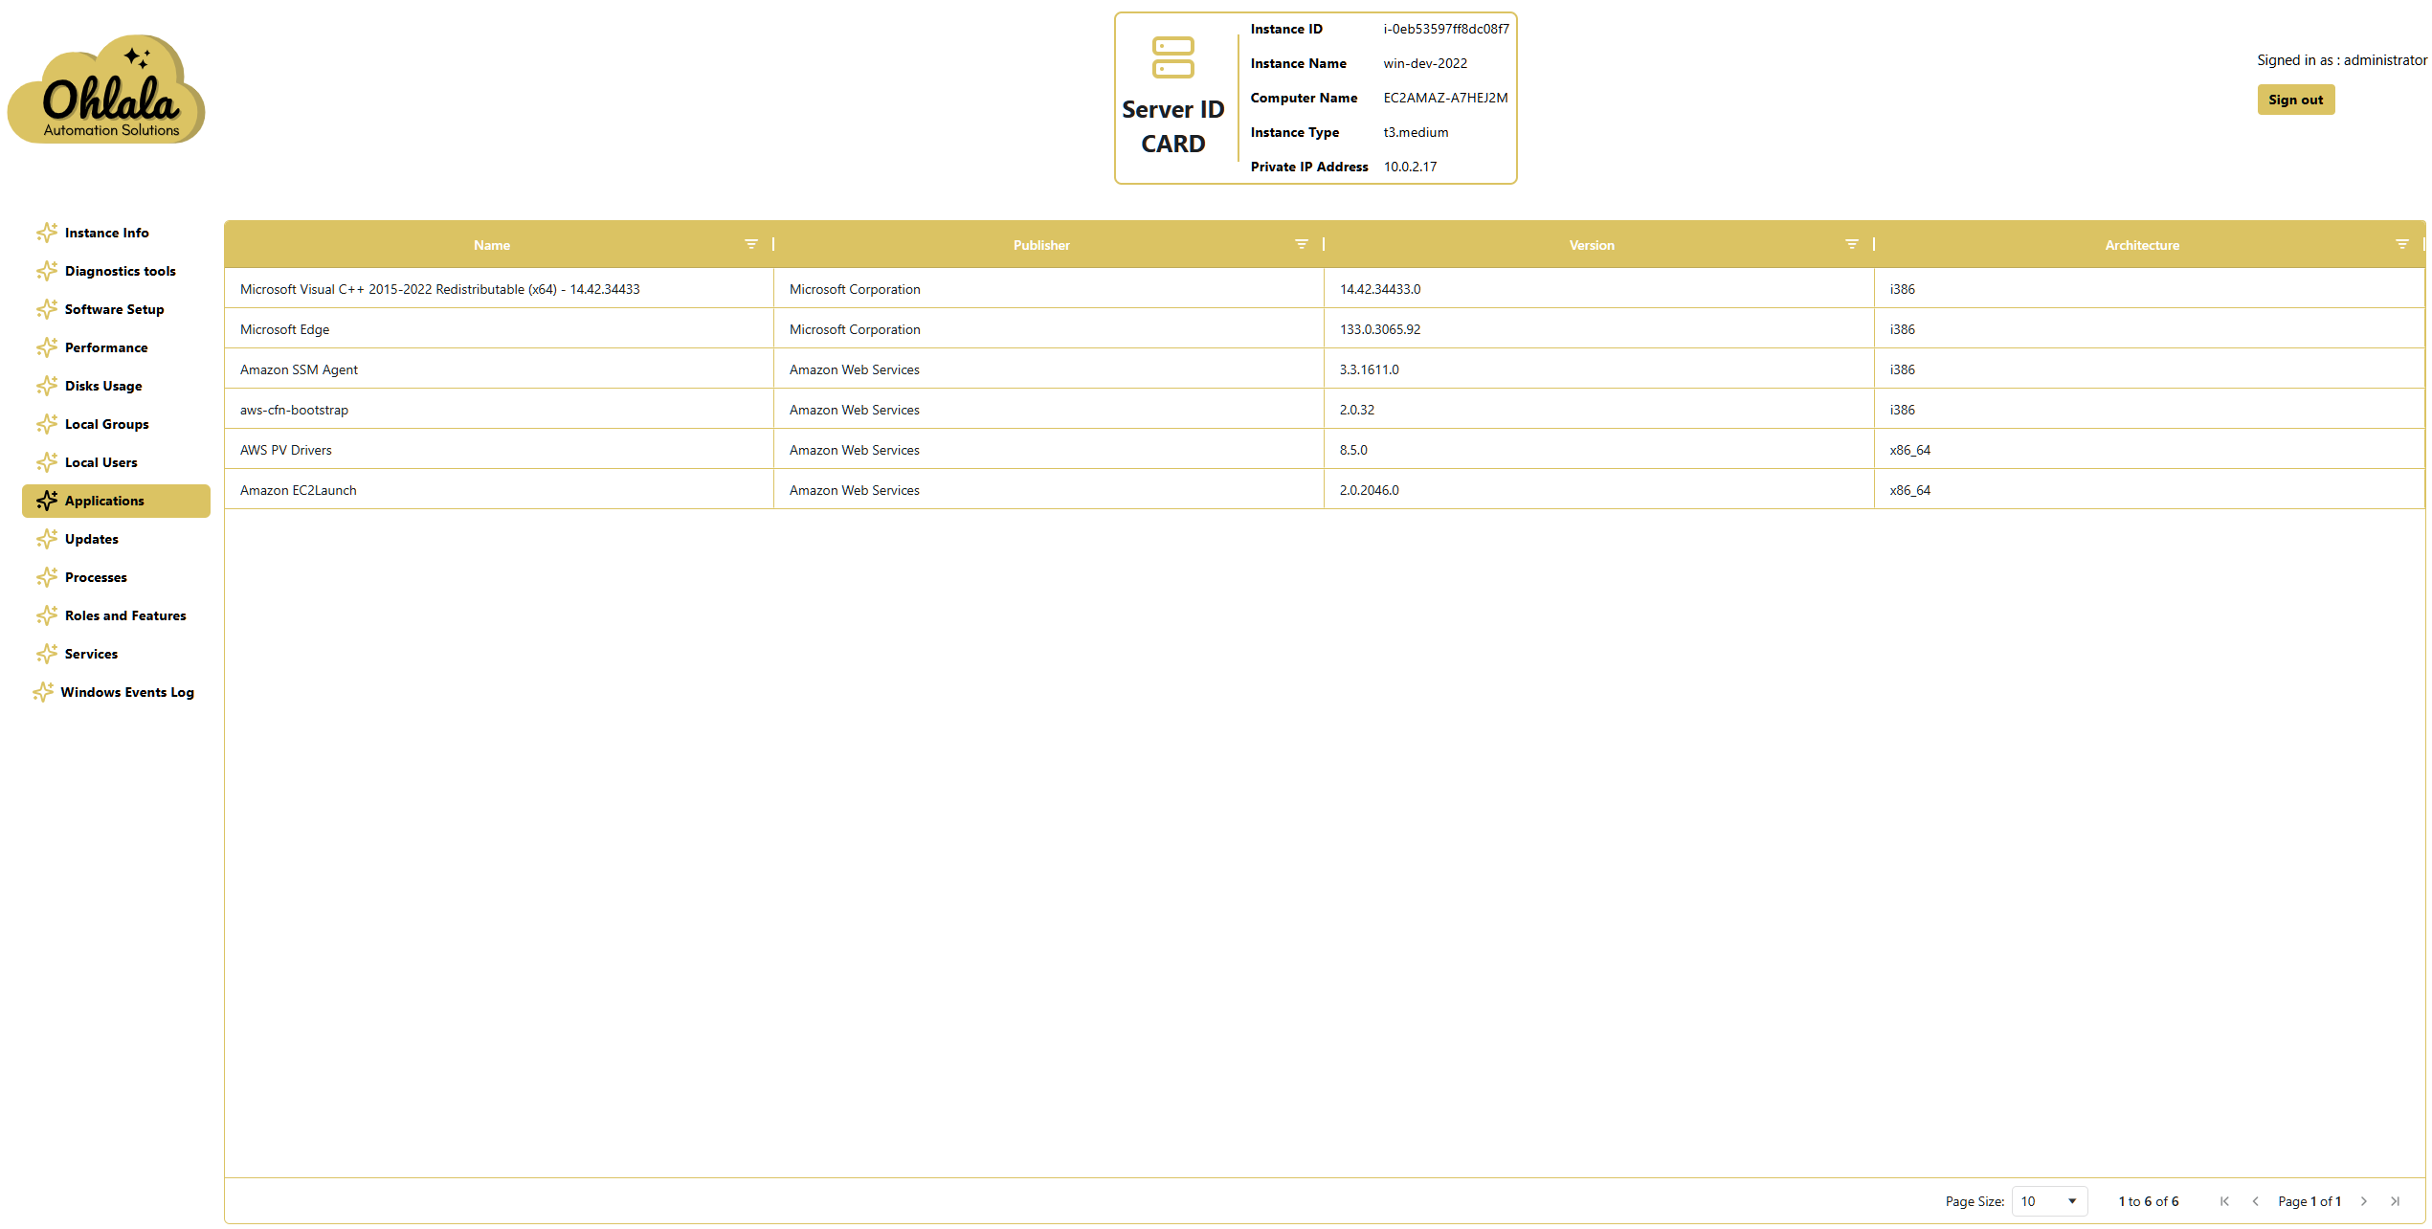Click the sparkle icon beside Software Setup
This screenshot has height=1229, width=2432.
pos(47,309)
